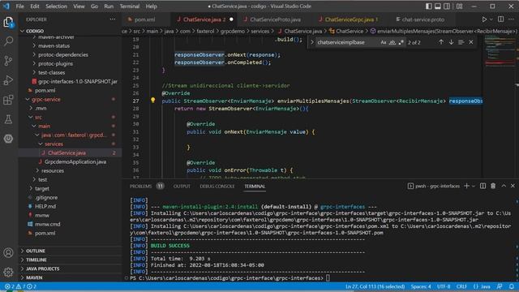Run the Java file with play button

[484, 19]
